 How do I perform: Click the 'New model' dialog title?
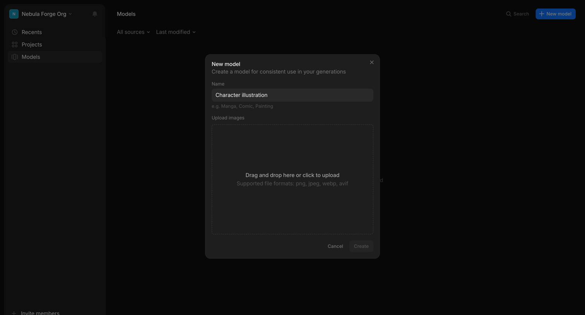(226, 64)
